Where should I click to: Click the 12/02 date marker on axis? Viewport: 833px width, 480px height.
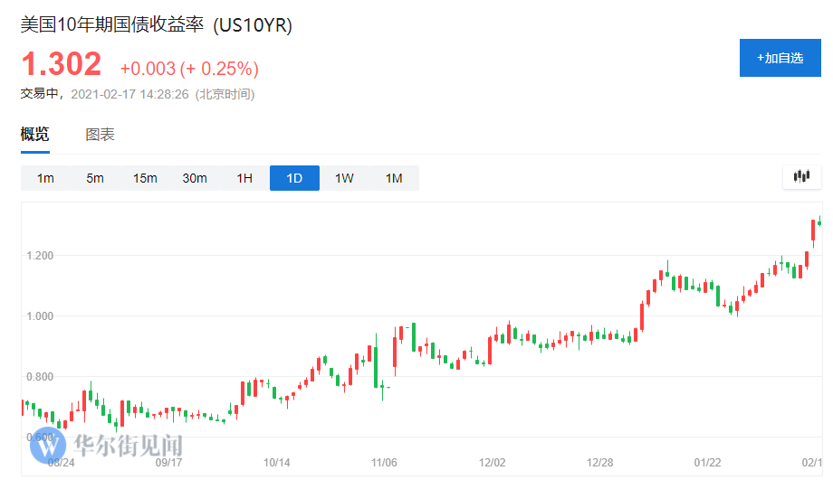[492, 463]
